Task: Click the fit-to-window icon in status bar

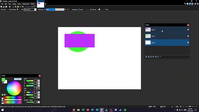Action: tap(181, 107)
